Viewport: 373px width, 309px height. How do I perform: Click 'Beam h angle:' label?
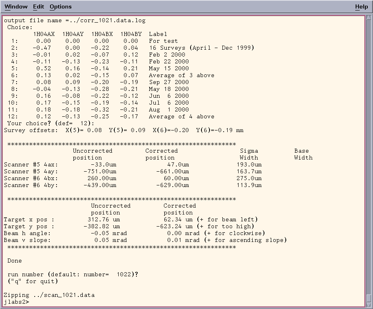[27, 233]
